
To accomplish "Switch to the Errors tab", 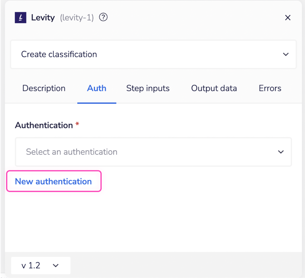I will [270, 88].
